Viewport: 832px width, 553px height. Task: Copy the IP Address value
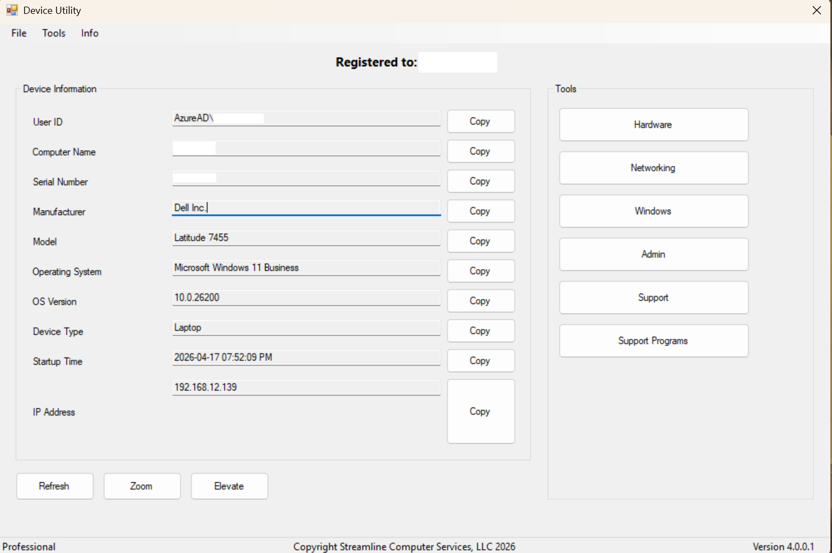480,411
